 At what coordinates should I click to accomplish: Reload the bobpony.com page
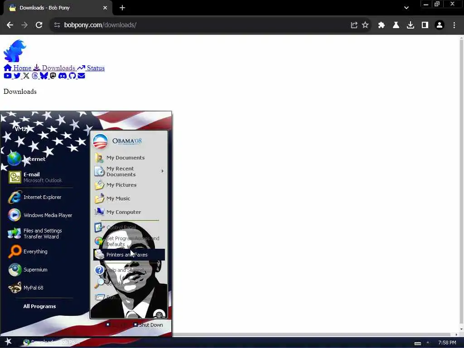(39, 25)
